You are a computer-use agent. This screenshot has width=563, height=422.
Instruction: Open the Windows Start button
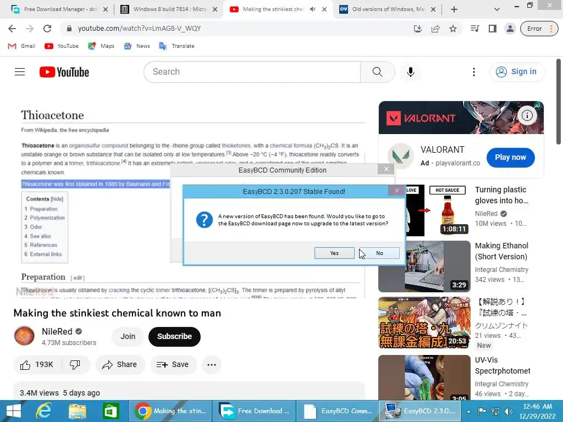point(14,411)
